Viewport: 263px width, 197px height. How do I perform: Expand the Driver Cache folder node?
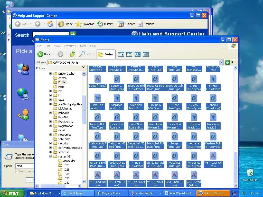click(50, 74)
